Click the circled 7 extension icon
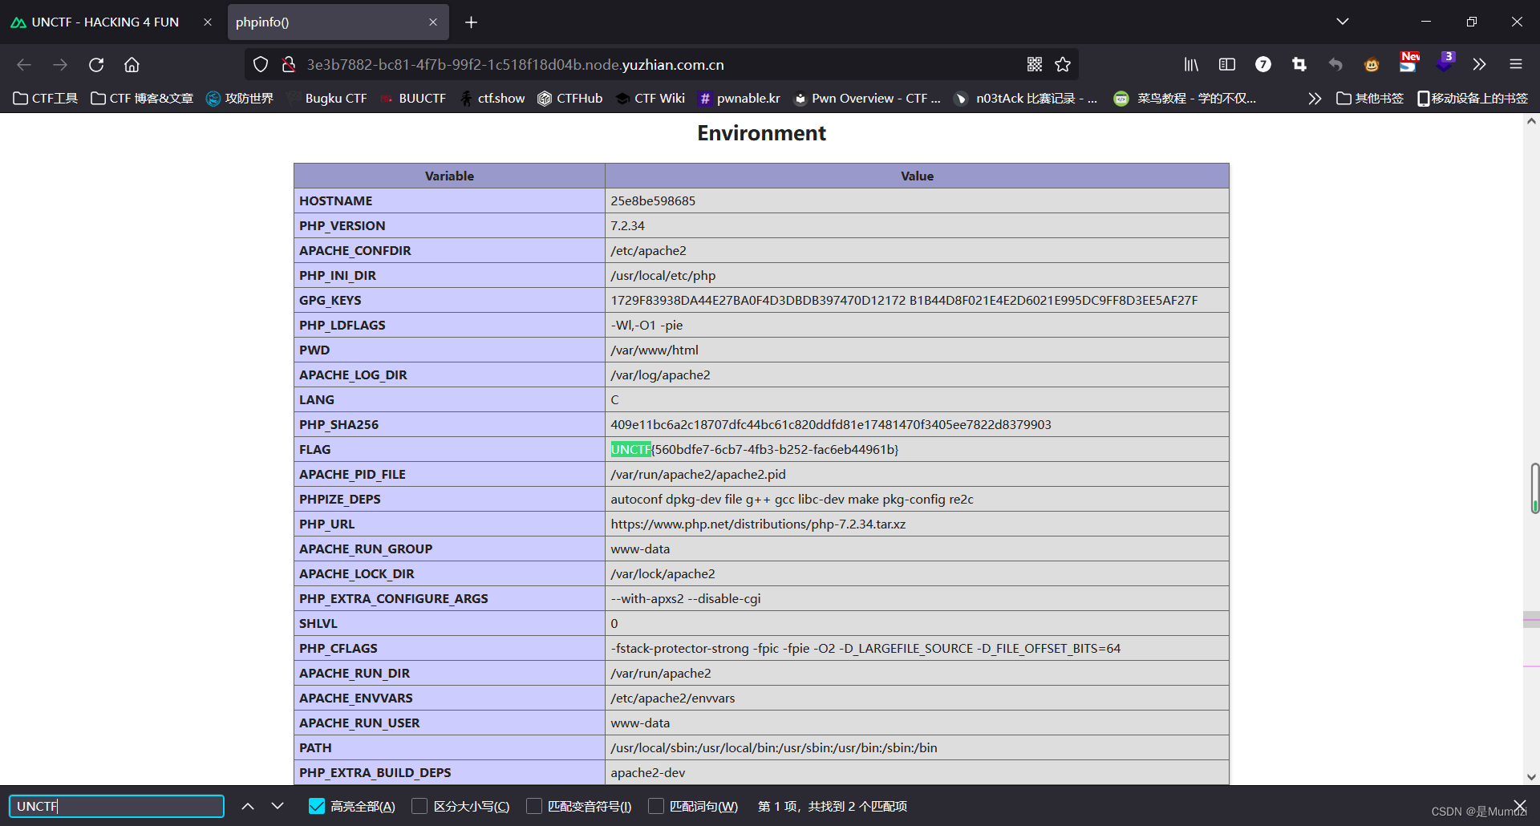 pos(1264,64)
